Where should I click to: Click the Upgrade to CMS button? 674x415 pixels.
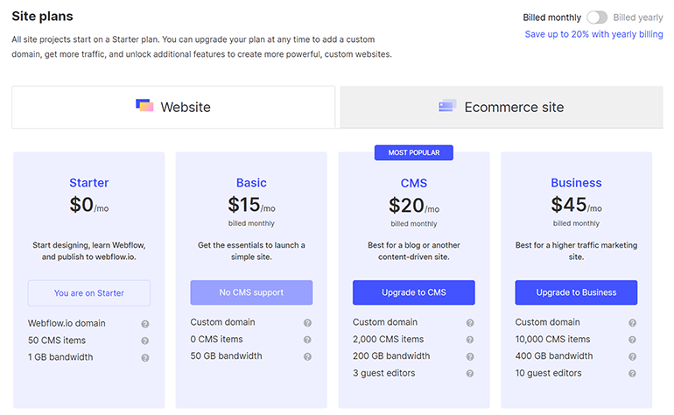413,292
